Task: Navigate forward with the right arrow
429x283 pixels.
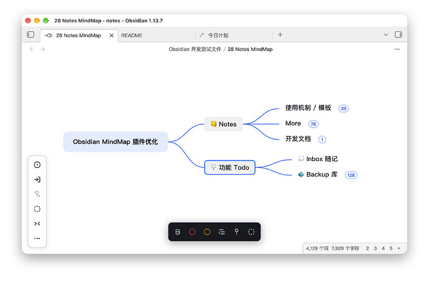Action: pos(42,49)
